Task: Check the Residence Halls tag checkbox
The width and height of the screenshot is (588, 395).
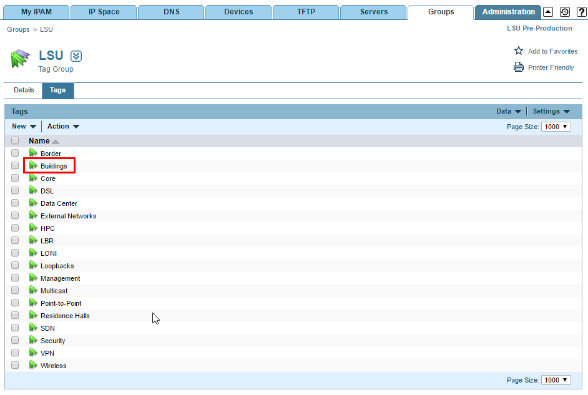Action: click(x=15, y=315)
